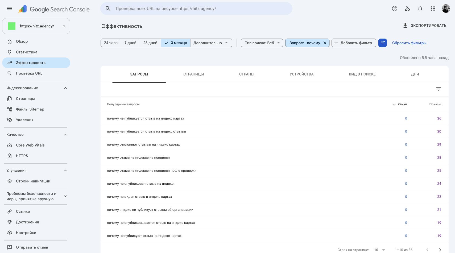455x253 pixels.
Task: Click the HTTPS lock icon
Action: coord(10,156)
